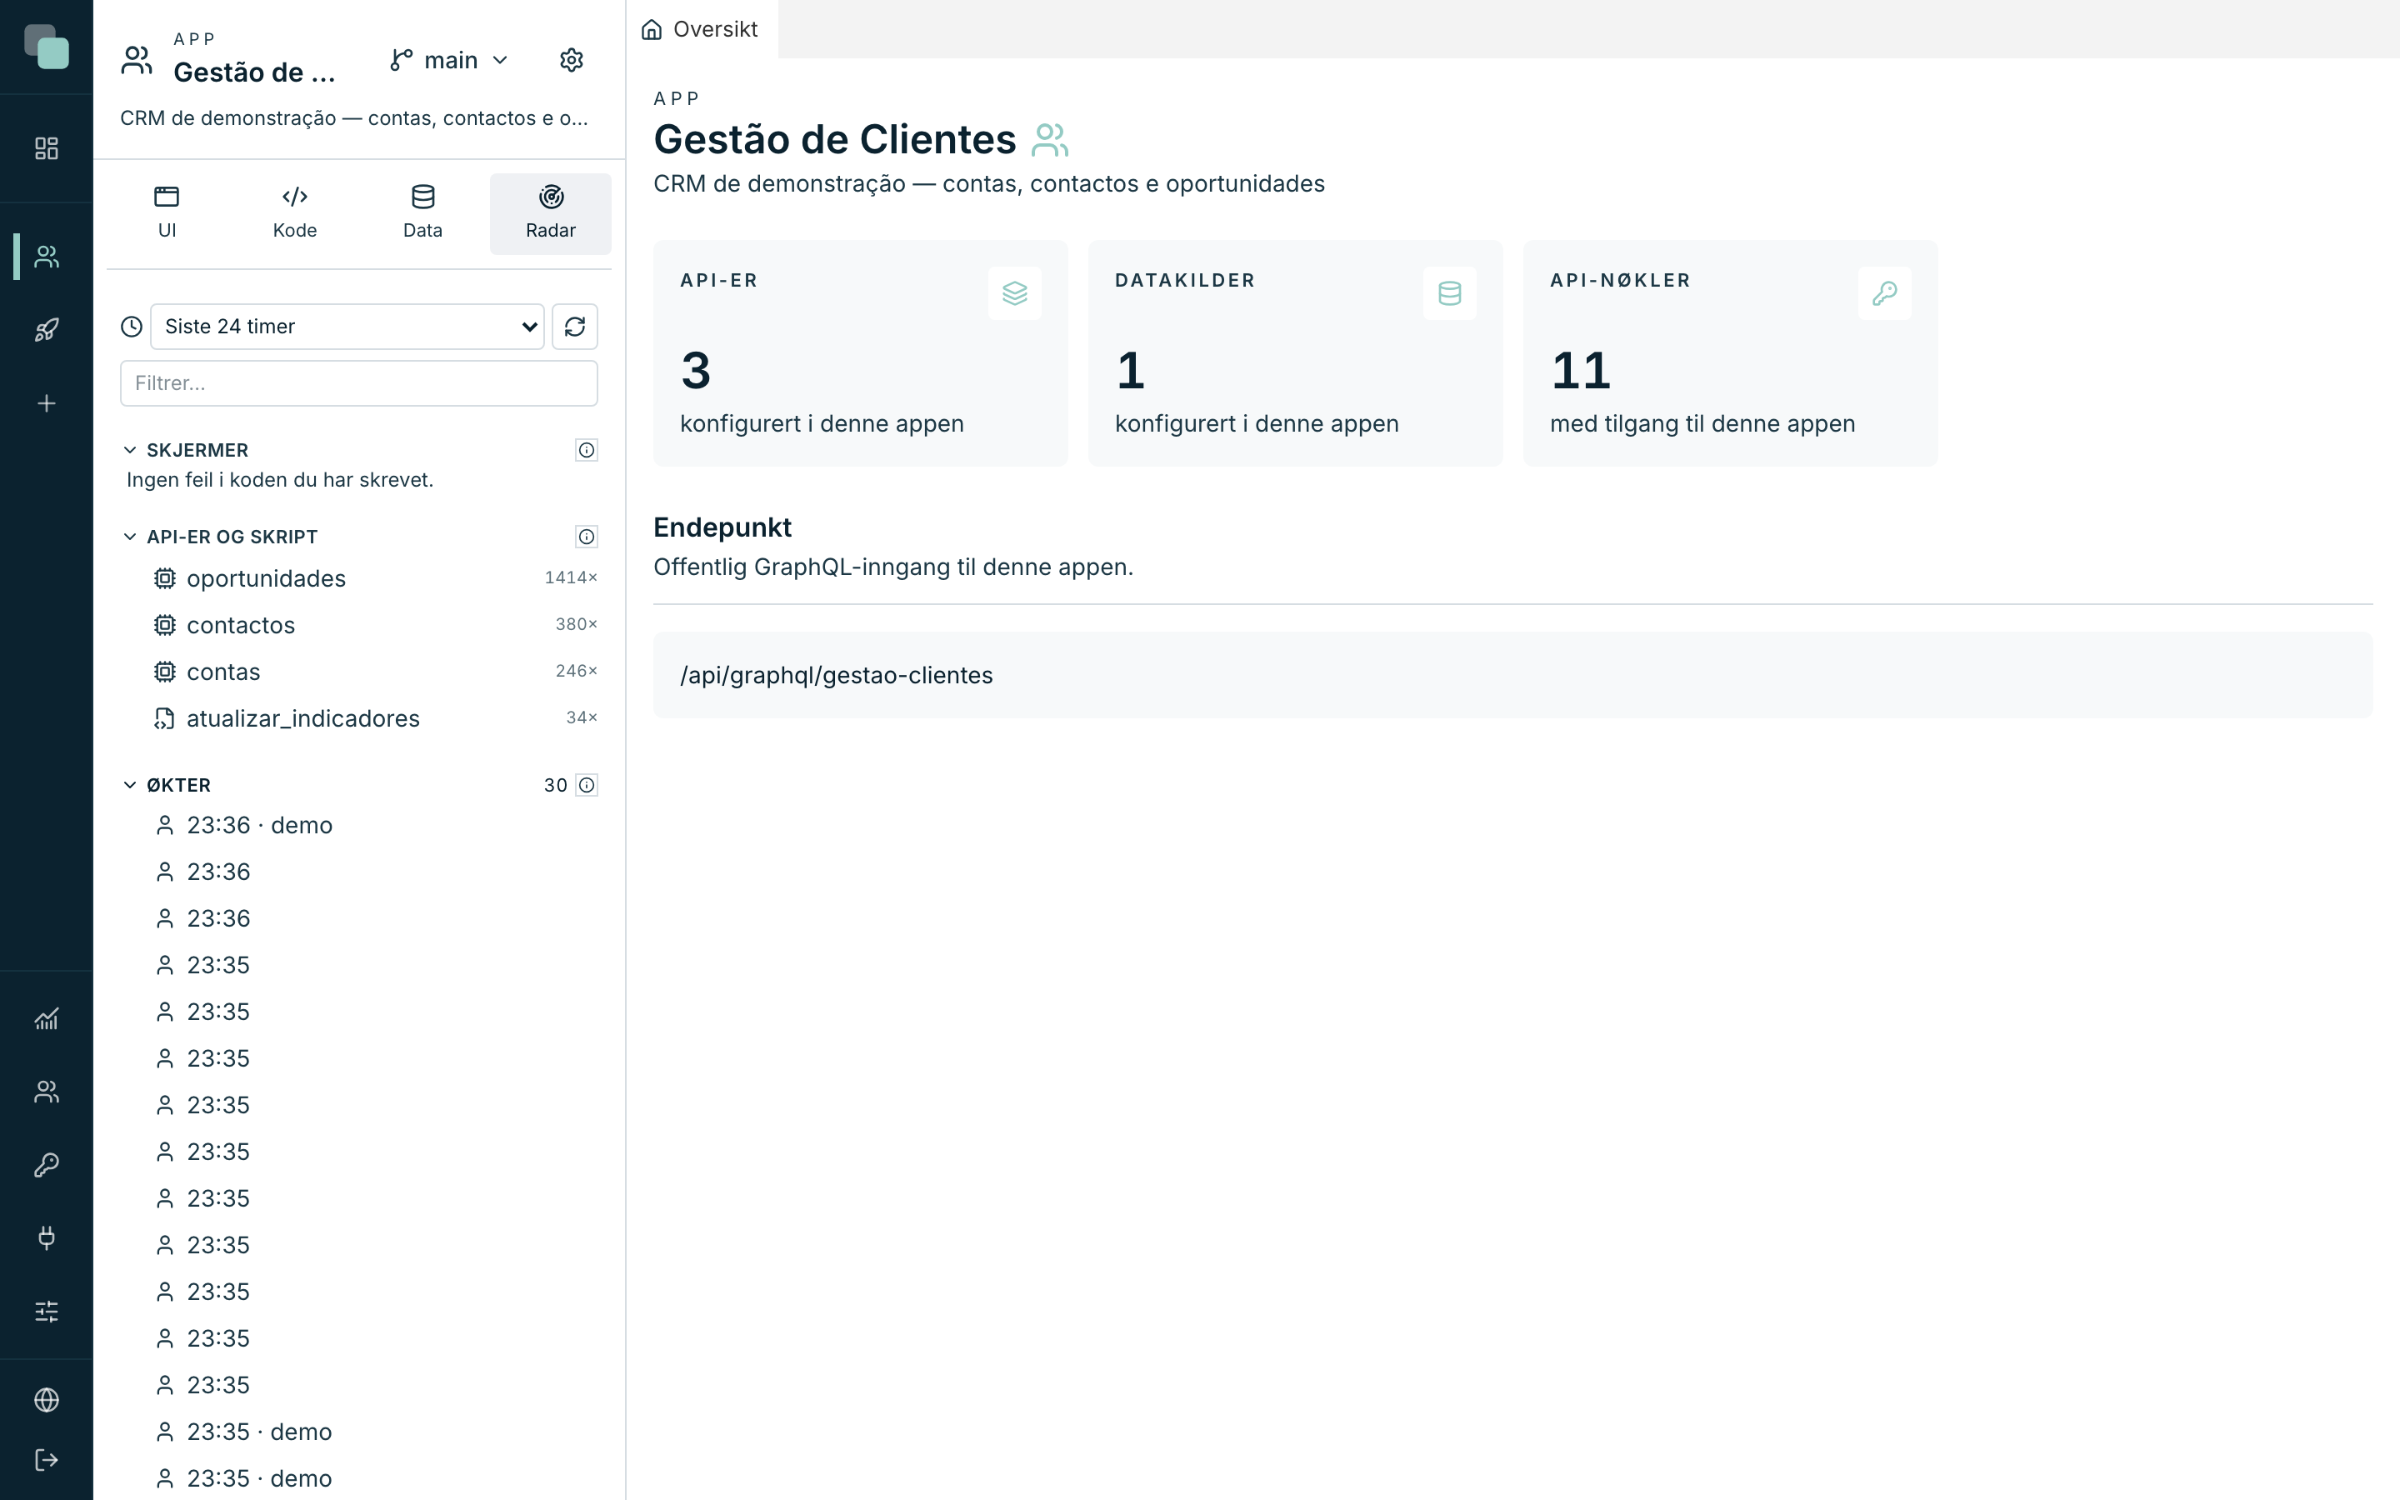Click the database icon on Datakilder card
Image resolution: width=2400 pixels, height=1500 pixels.
(1450, 293)
